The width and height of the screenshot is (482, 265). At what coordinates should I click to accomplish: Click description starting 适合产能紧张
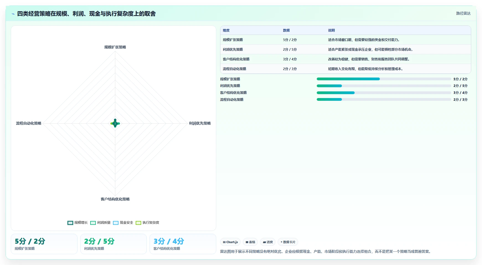(x=371, y=50)
